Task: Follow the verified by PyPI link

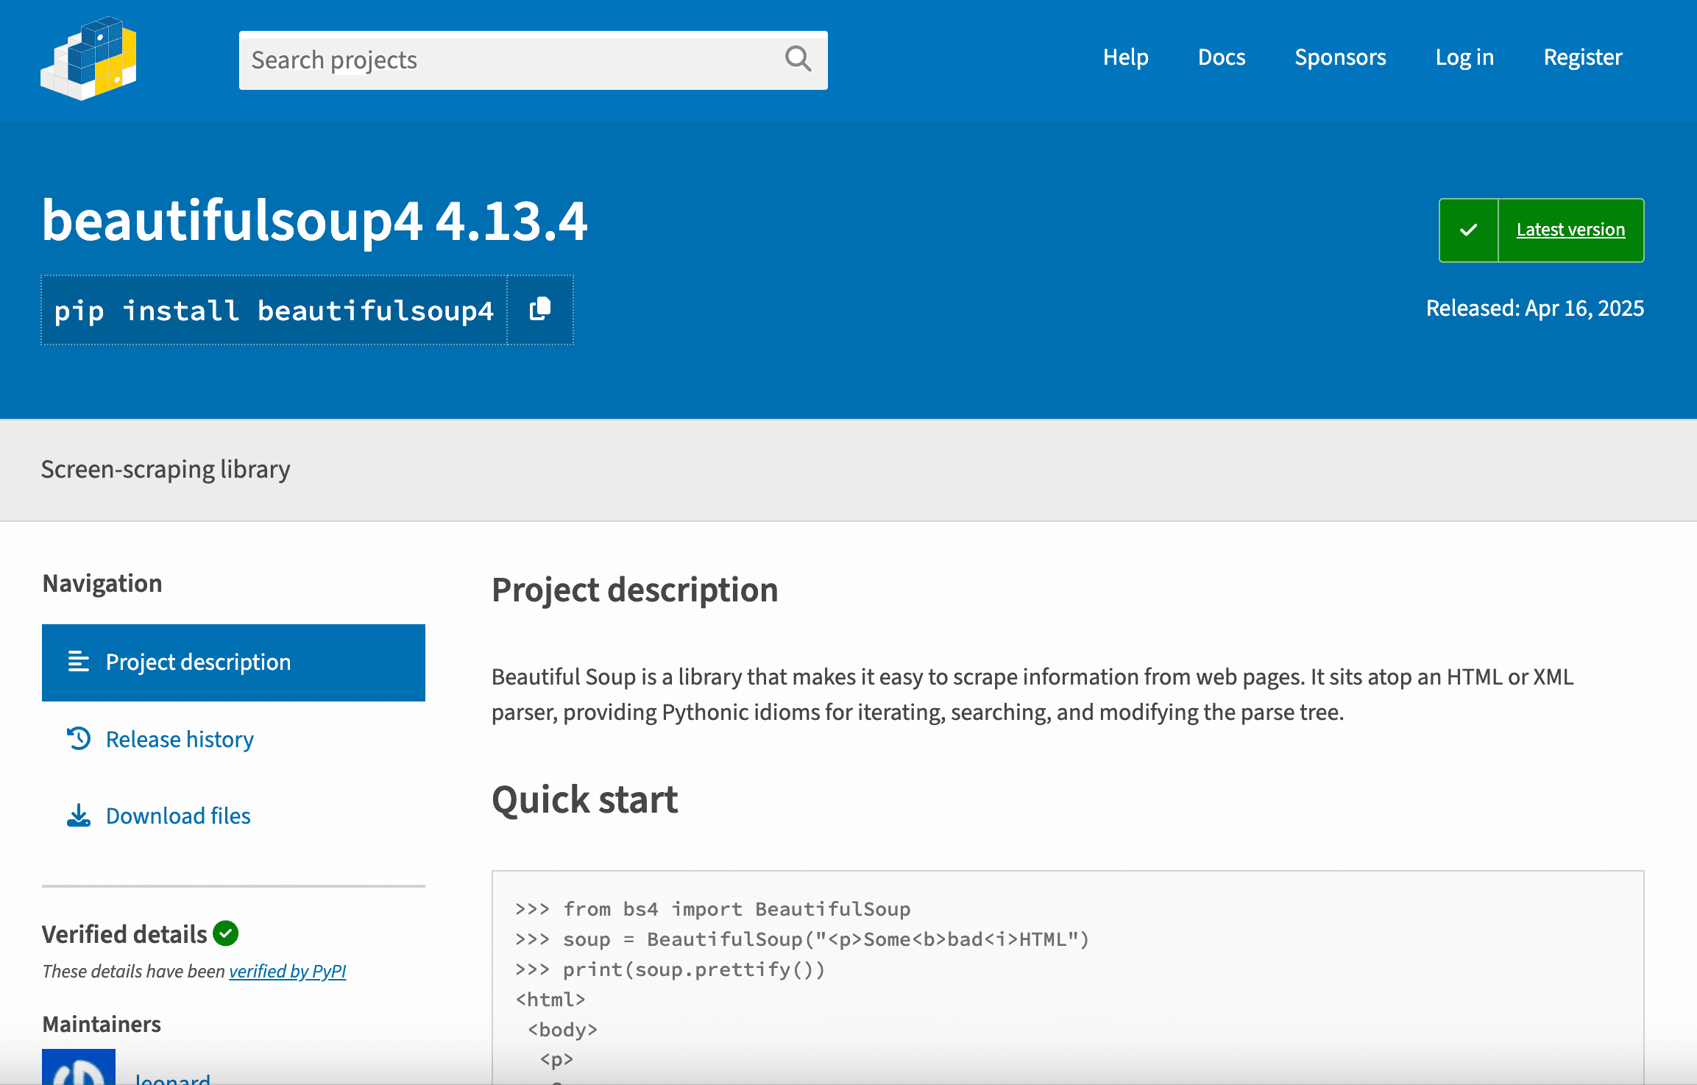Action: click(x=287, y=971)
